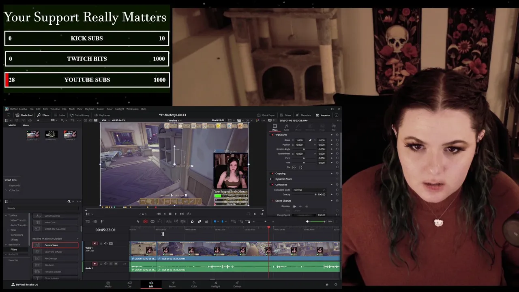Viewport: 519px width, 292px height.
Task: Enable the Dynamic Zoom toggle
Action: point(272,179)
